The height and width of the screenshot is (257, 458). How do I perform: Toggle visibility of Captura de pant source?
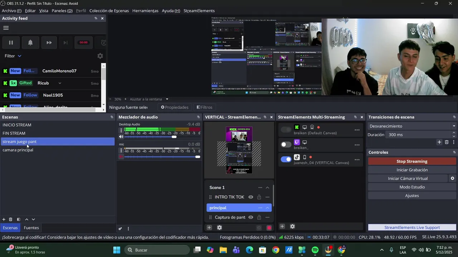tap(251, 217)
